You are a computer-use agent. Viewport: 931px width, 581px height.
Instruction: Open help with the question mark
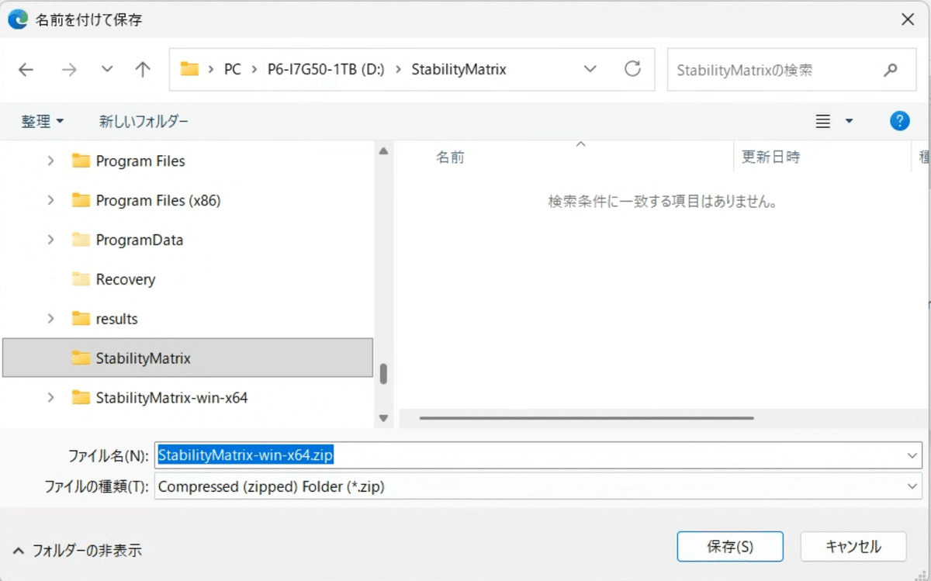pyautogui.click(x=899, y=120)
